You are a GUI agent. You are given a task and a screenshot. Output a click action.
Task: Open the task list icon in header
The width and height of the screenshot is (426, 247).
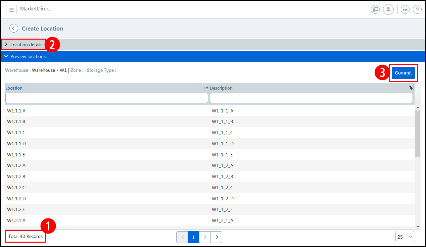pyautogui.click(x=405, y=9)
